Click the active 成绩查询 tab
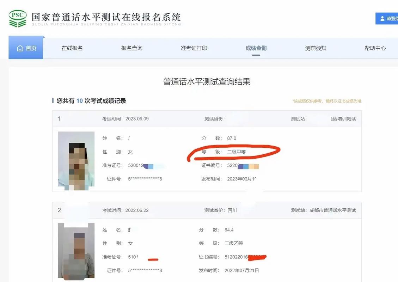This screenshot has width=398, height=282. pyautogui.click(x=255, y=48)
